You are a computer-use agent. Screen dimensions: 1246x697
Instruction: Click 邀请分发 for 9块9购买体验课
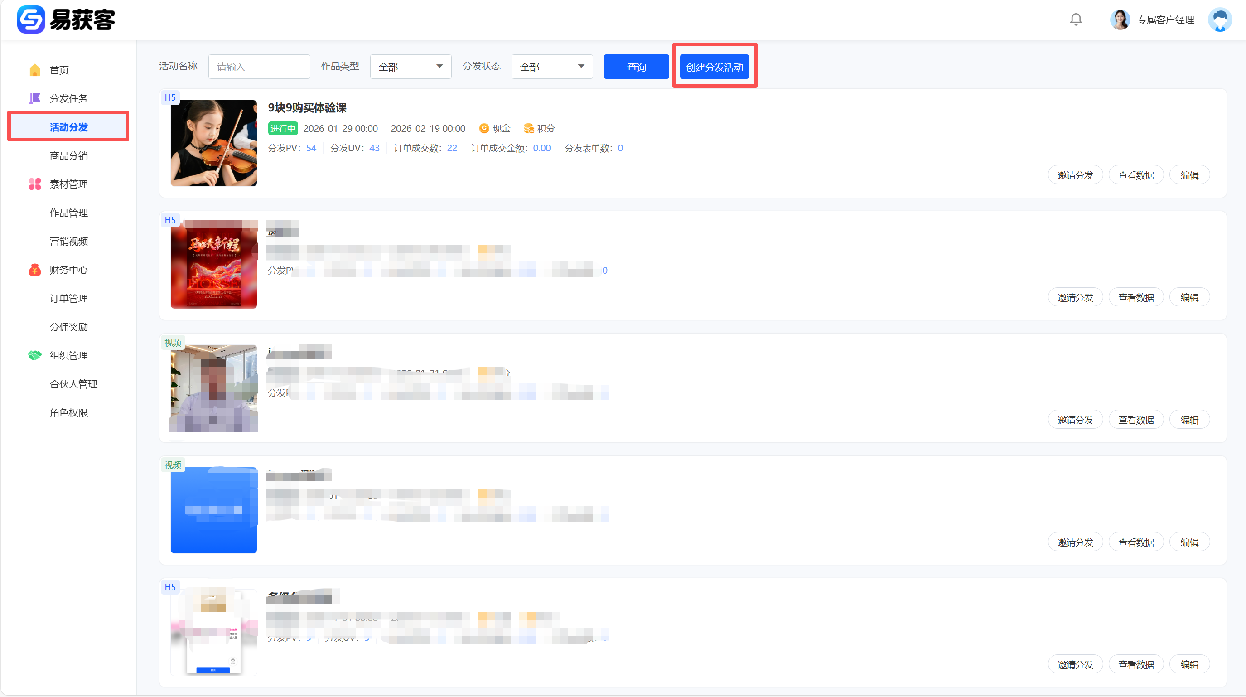(x=1075, y=175)
